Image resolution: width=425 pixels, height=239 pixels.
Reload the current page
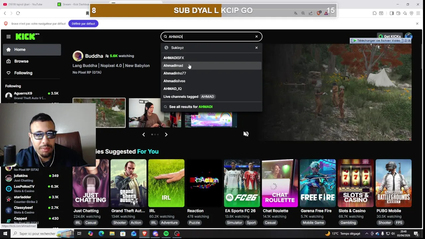click(x=18, y=13)
